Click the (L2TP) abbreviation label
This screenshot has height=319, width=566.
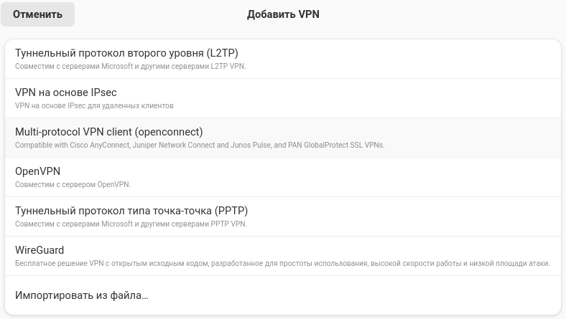[222, 53]
